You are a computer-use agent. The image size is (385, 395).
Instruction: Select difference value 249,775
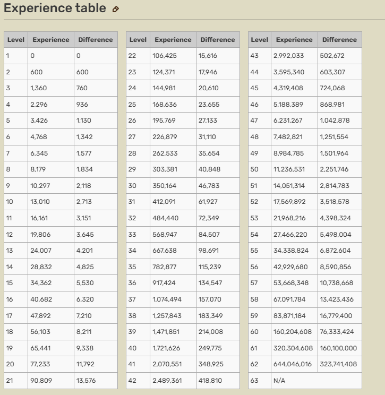coord(210,348)
